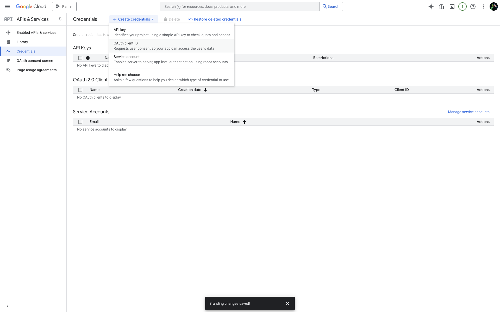Click the Page usage agreements sidebar icon

8,70
